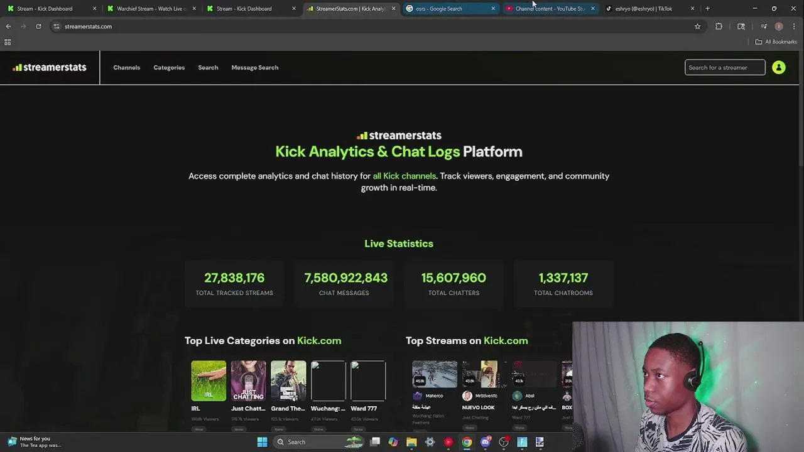The width and height of the screenshot is (804, 452).
Task: Open the Wuchang category card
Action: [x=328, y=380]
